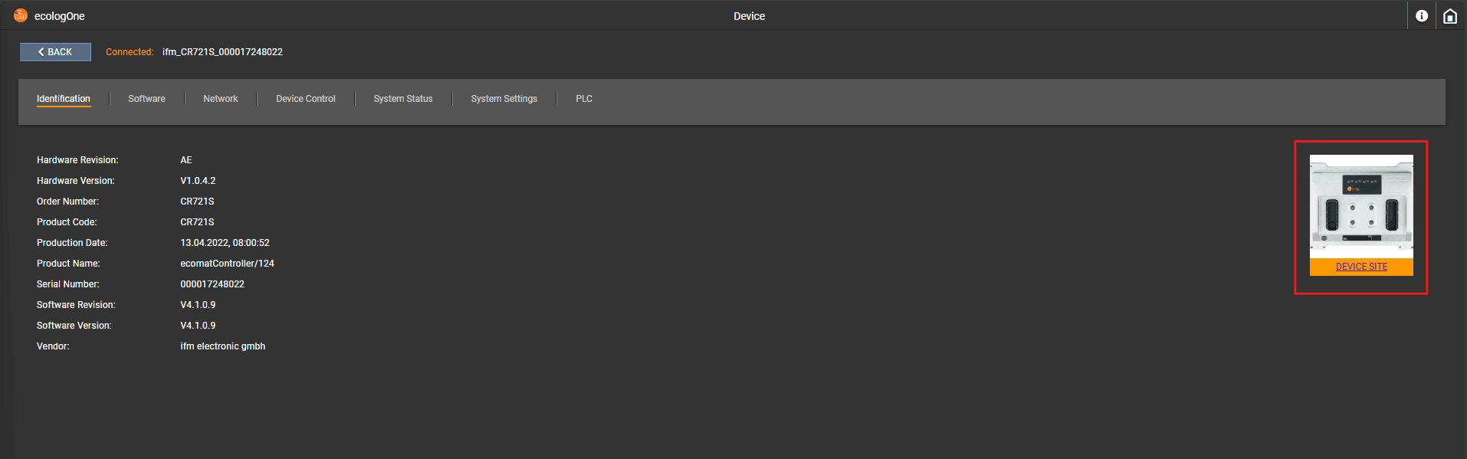Click the ecologOne logo icon
The height and width of the screenshot is (459, 1467).
coord(21,15)
